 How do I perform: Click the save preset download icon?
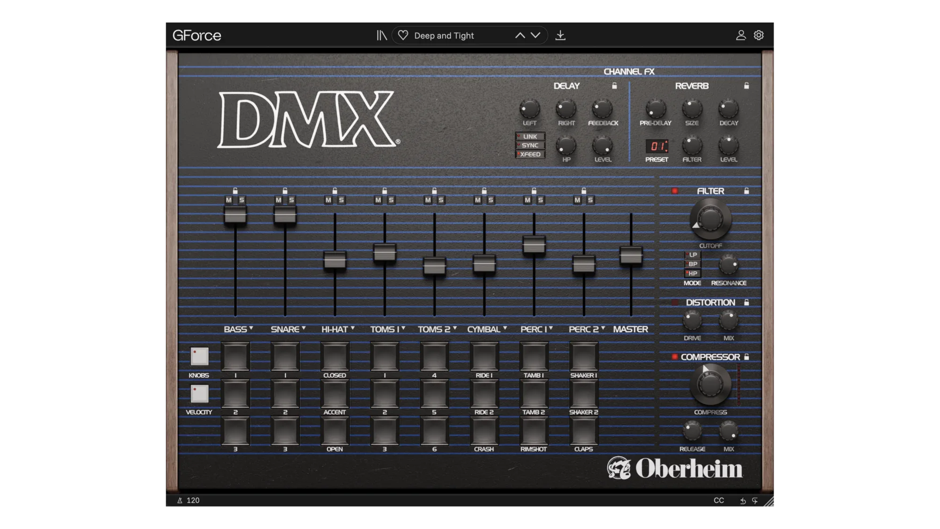(x=560, y=35)
